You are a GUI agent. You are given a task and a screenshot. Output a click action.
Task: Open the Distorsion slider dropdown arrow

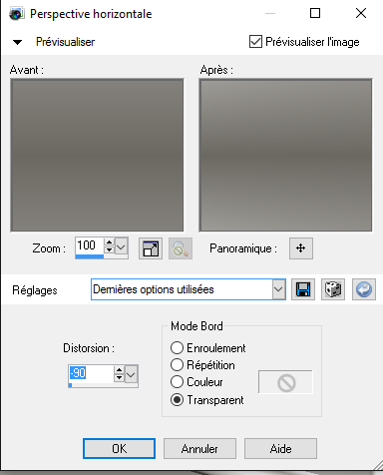131,375
